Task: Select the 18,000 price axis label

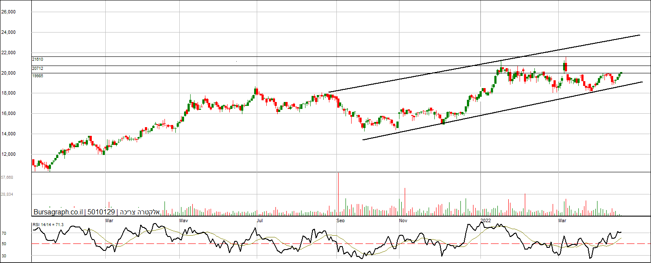Action: tap(8, 93)
